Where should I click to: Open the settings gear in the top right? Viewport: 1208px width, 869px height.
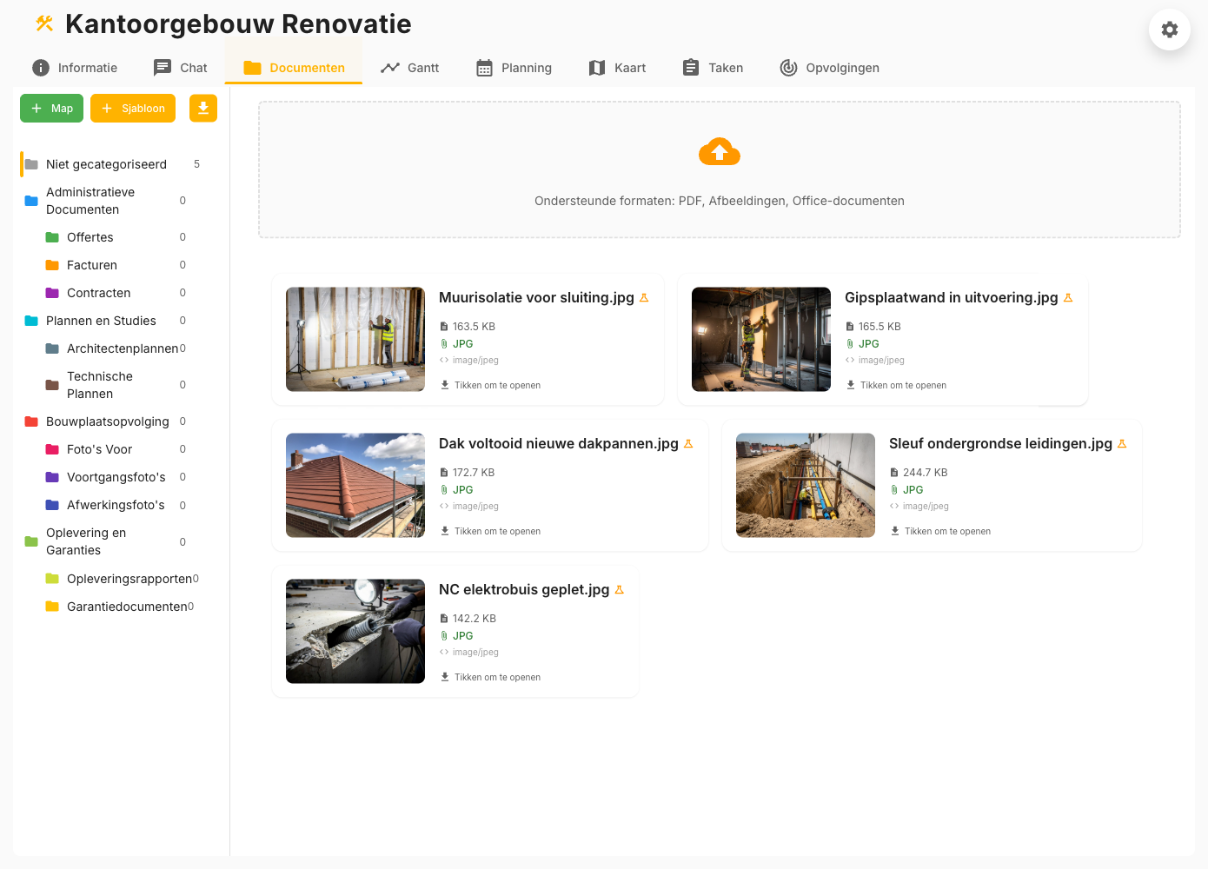point(1169,30)
